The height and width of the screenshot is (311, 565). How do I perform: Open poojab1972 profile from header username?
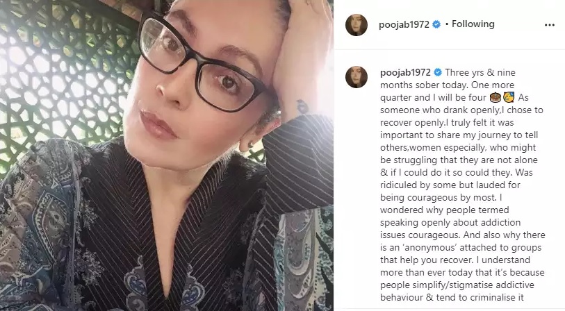[x=404, y=24]
